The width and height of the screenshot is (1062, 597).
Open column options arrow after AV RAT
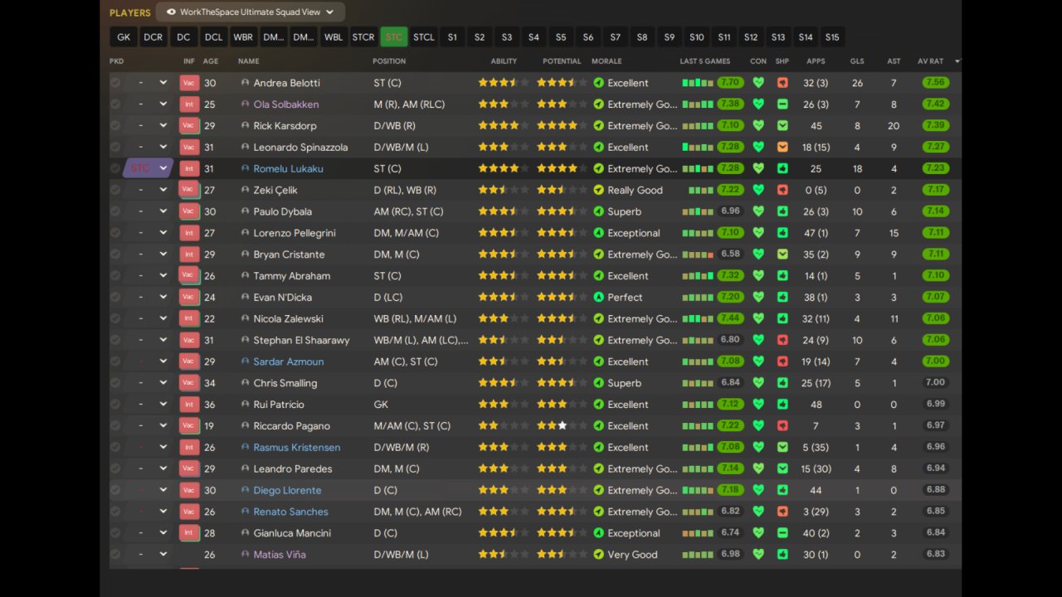coord(957,61)
